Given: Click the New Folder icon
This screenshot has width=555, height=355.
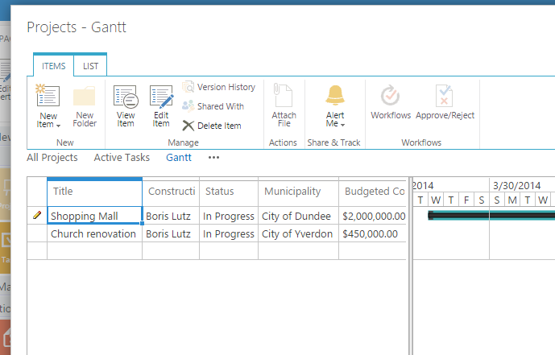Looking at the screenshot, I should pos(85,96).
